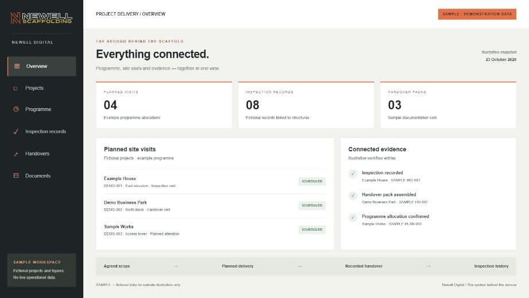Click the Planned delivery step
This screenshot has width=529, height=298.
point(238,266)
